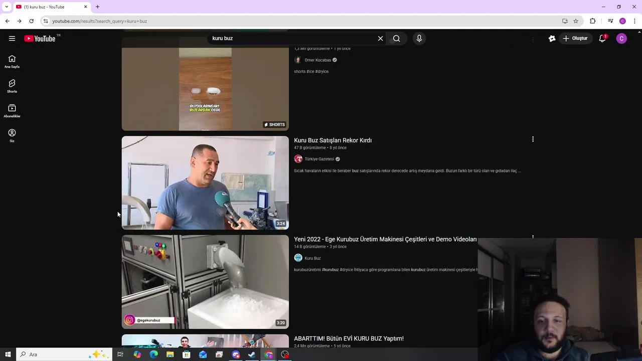The width and height of the screenshot is (642, 361).
Task: Open the Siz (You) page in sidebar
Action: click(x=12, y=135)
